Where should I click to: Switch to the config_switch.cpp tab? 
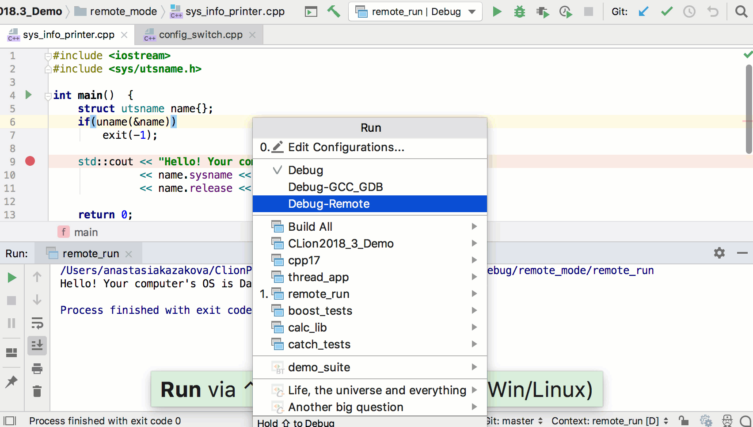(x=200, y=35)
